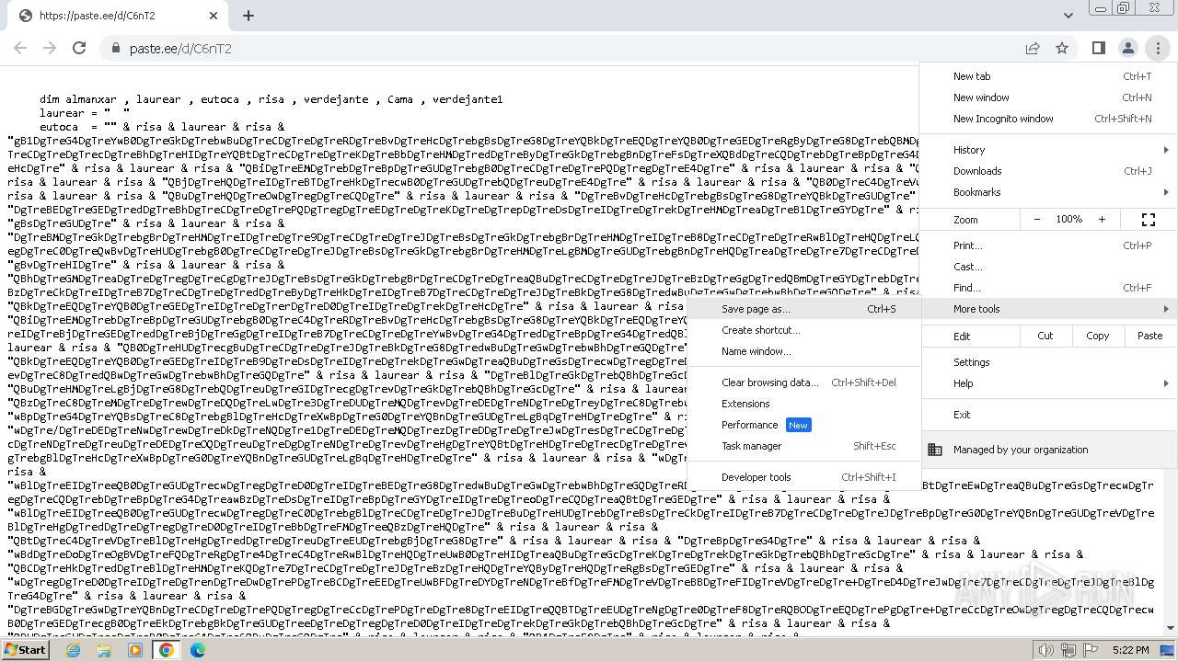Enter fullscreen mode from Zoom row
Viewport: 1178px width, 662px height.
pyautogui.click(x=1149, y=220)
